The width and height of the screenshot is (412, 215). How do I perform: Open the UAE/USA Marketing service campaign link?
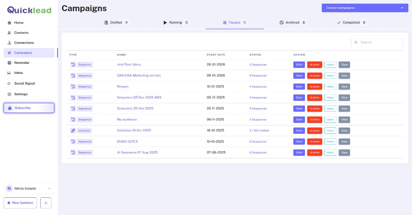(x=139, y=76)
